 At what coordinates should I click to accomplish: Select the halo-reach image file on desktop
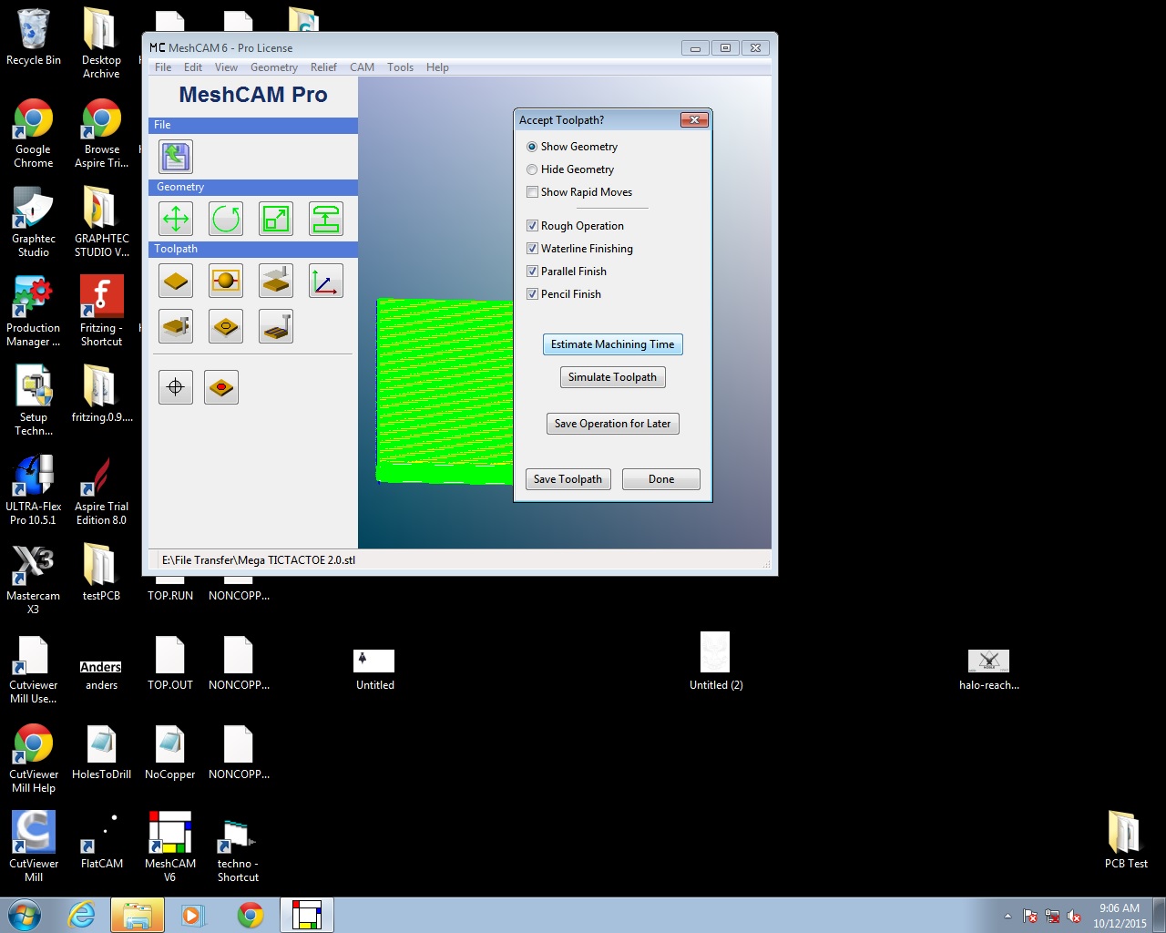coord(989,671)
